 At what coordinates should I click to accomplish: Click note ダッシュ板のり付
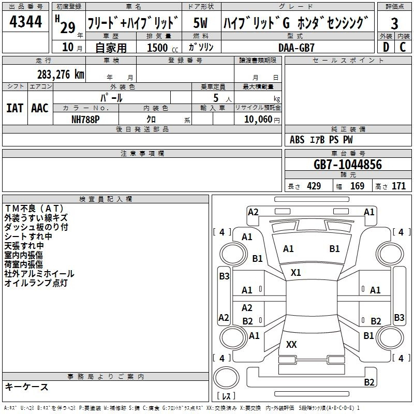(36, 227)
